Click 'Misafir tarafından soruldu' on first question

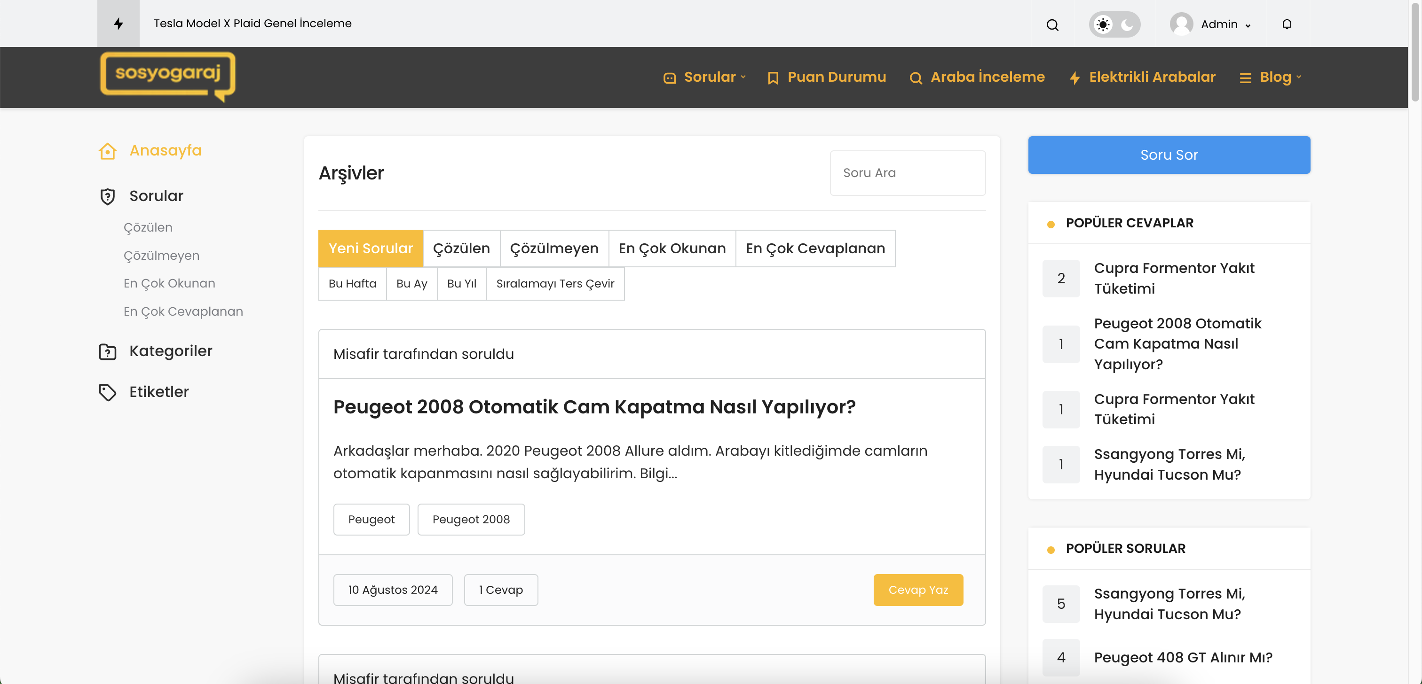pos(423,354)
